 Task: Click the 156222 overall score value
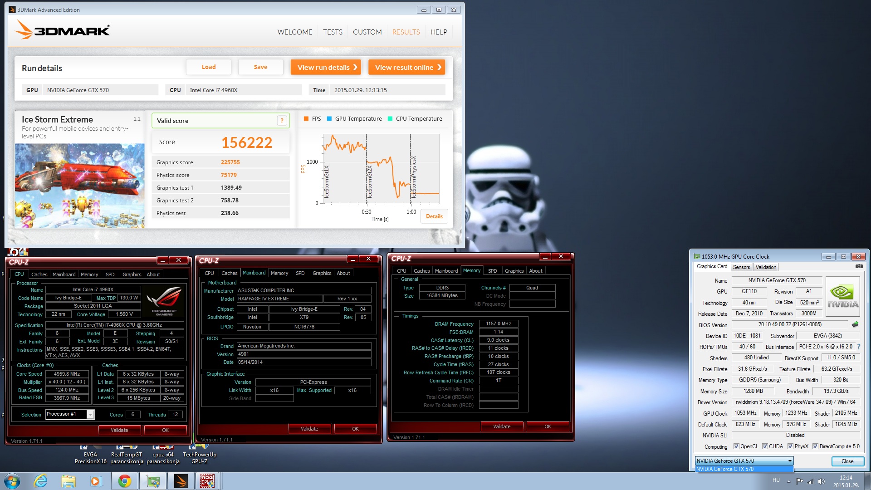pos(247,142)
